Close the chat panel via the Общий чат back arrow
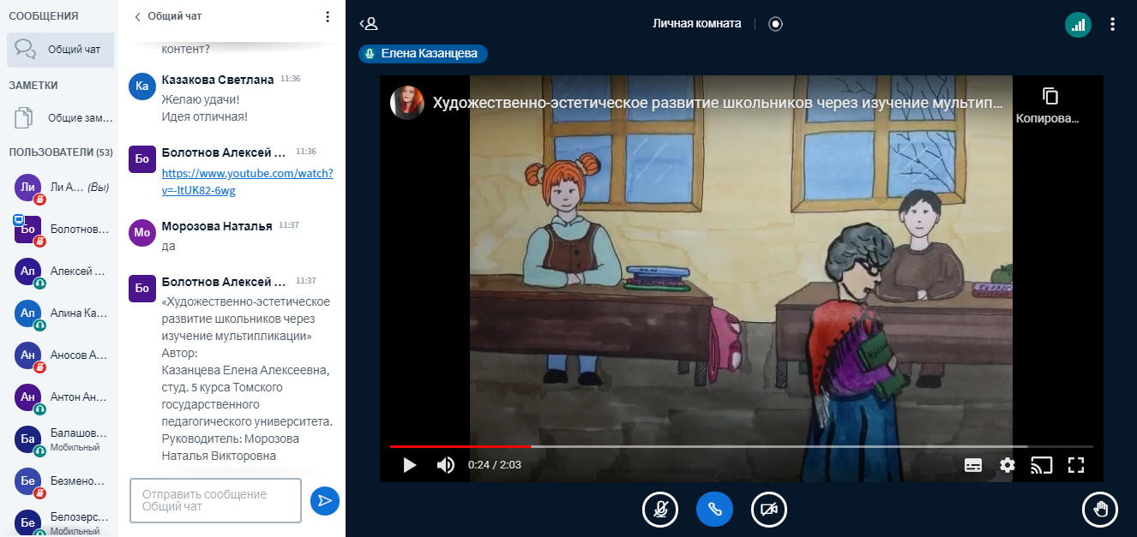 click(x=168, y=16)
